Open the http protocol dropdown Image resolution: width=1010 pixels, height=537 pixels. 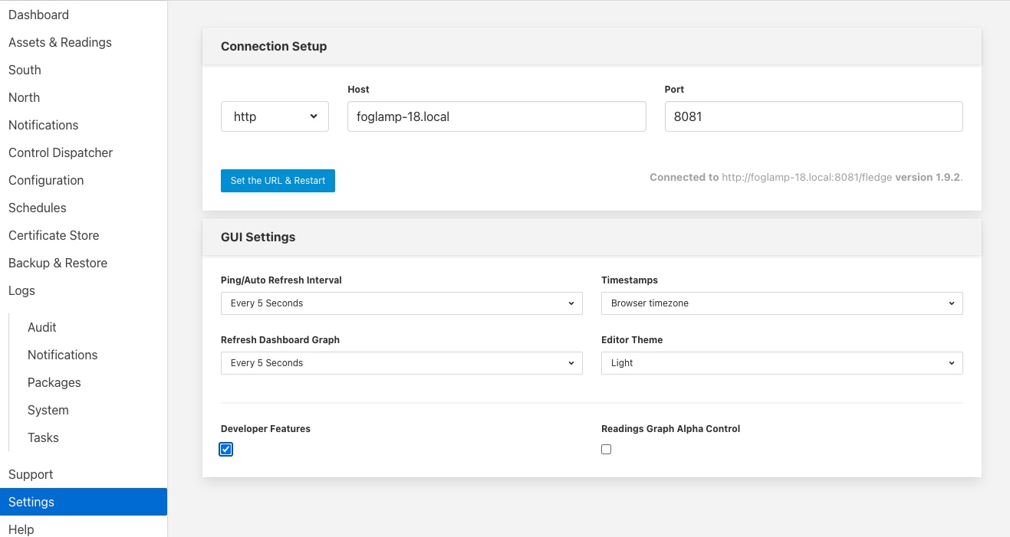275,116
